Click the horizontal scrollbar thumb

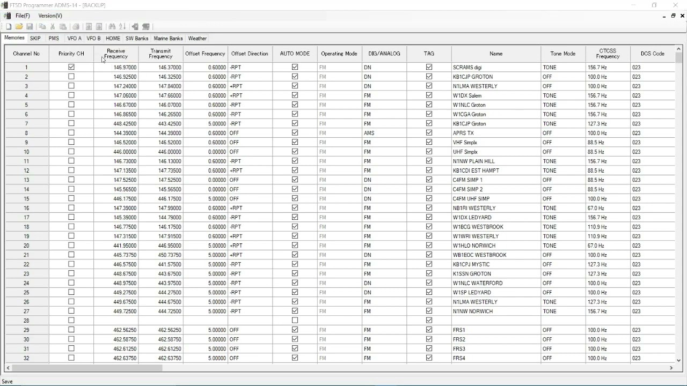87,368
